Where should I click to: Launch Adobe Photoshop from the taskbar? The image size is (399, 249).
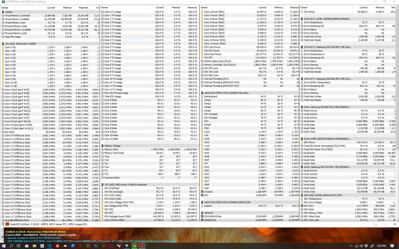tap(96, 246)
